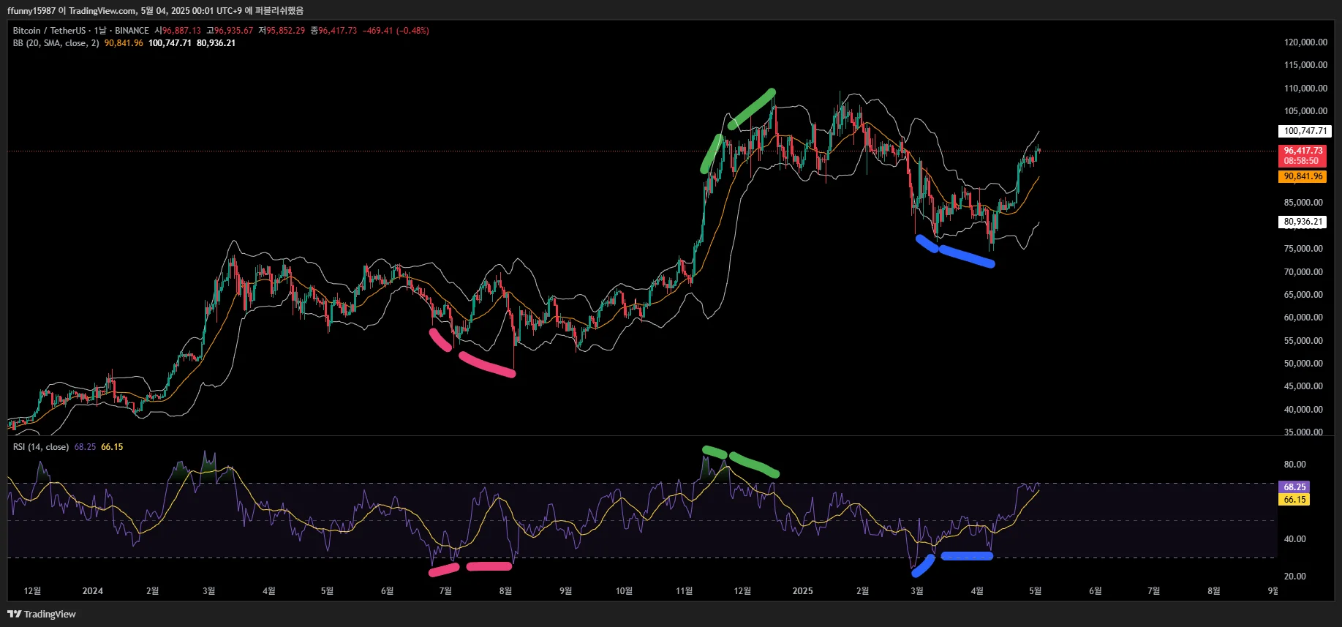1342x627 pixels.
Task: Select the RSI (14, close) indicator title
Action: pos(41,447)
